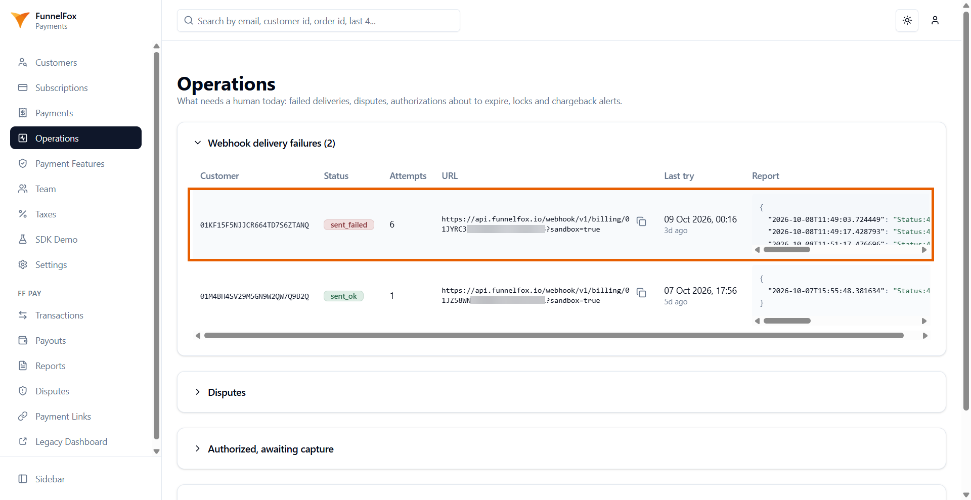The height and width of the screenshot is (500, 971).
Task: Toggle the light/dark theme sun icon
Action: click(x=907, y=20)
